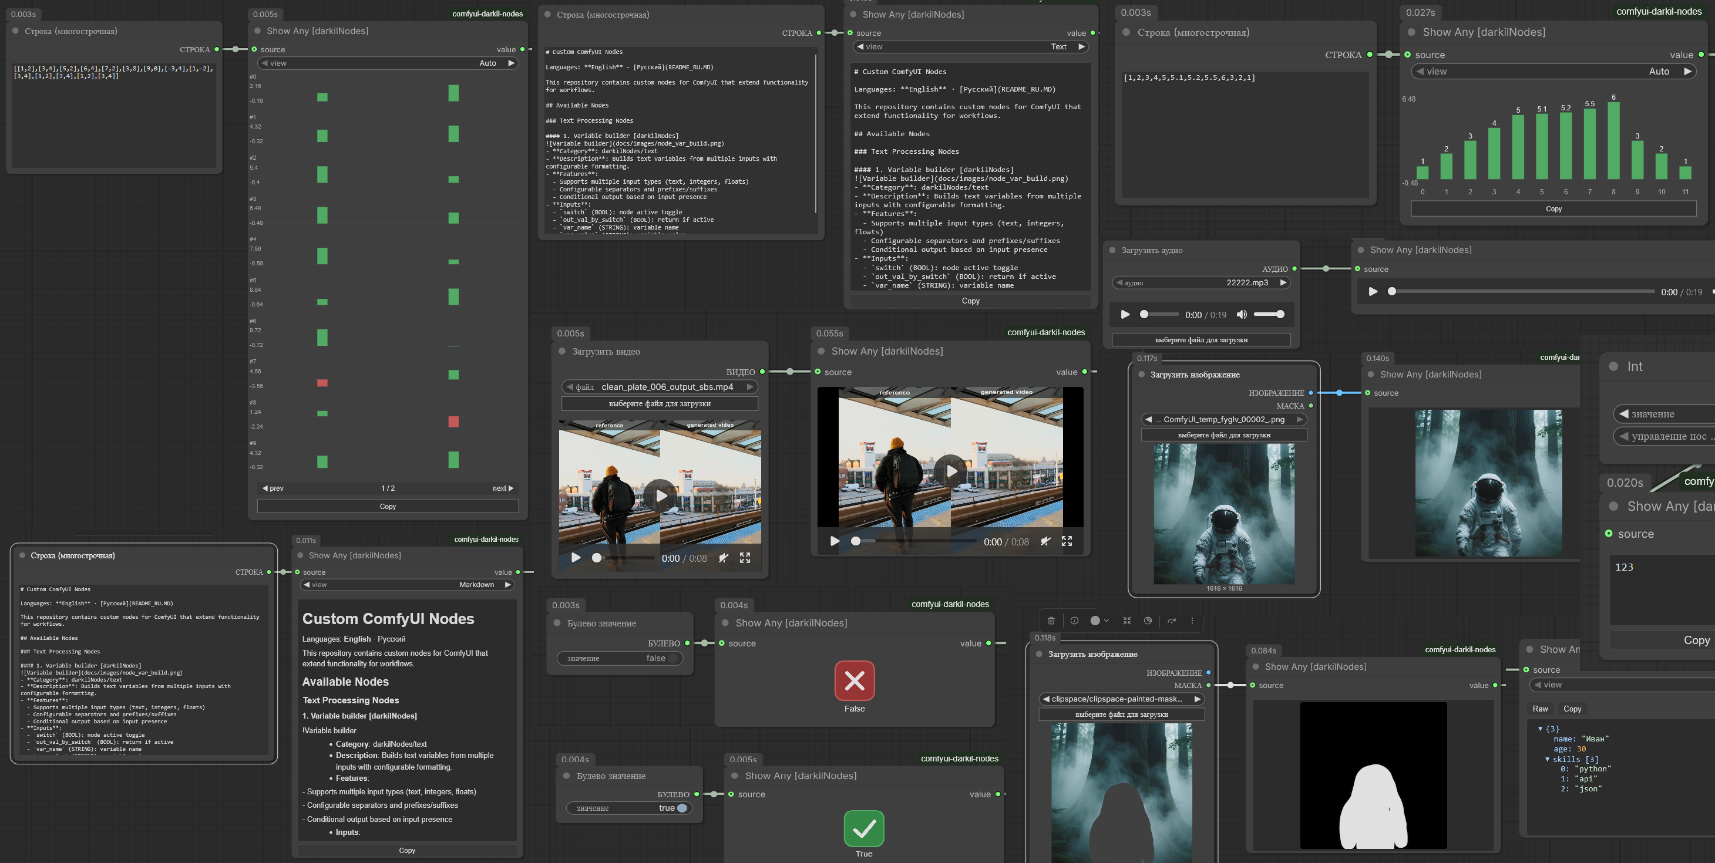The image size is (1715, 863).
Task: Open the clipspace/clipspace-painted-mask image combo
Action: (1122, 699)
